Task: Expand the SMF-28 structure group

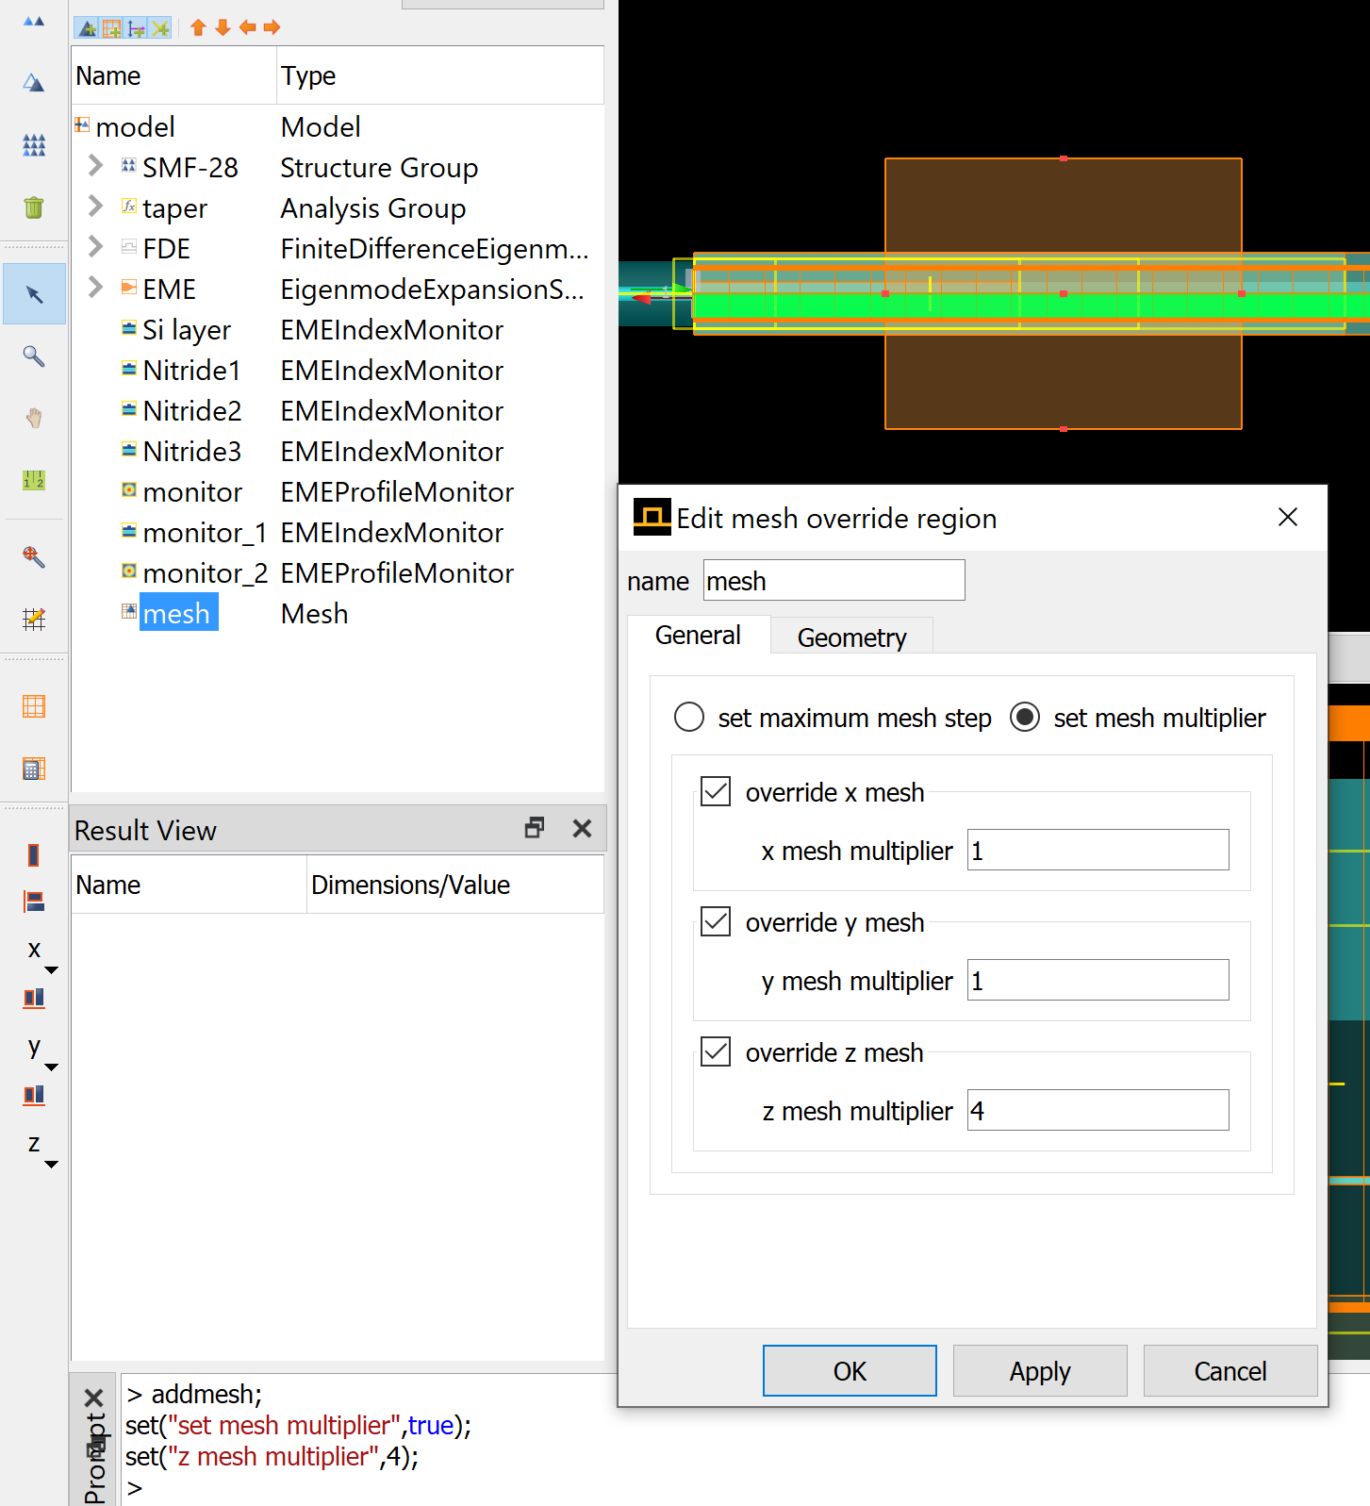Action: (x=95, y=167)
